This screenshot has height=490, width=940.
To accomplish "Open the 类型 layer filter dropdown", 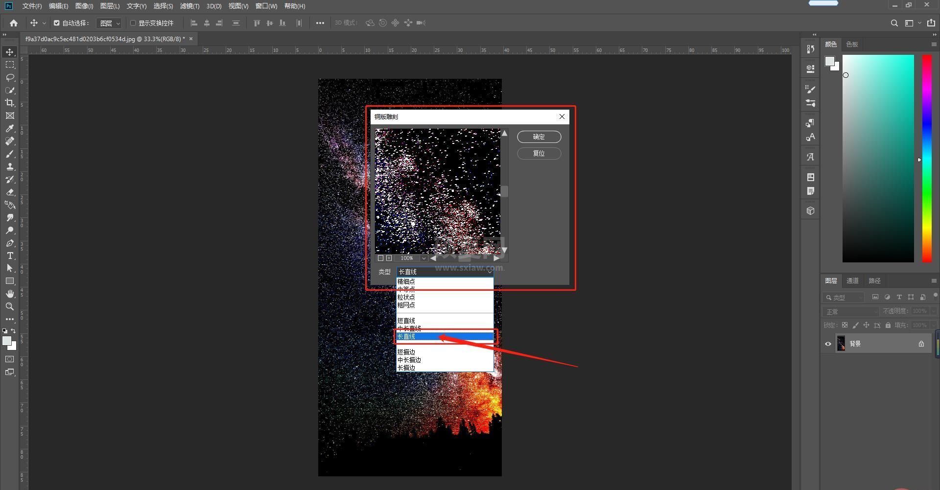I will [844, 297].
